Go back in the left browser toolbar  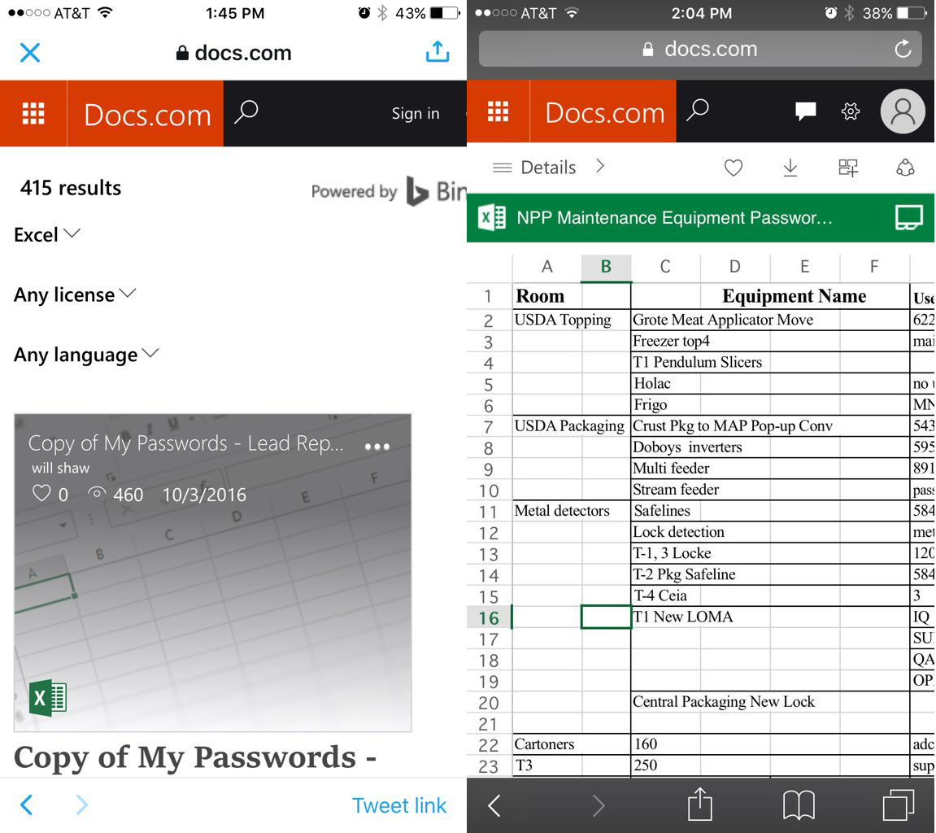coord(26,805)
